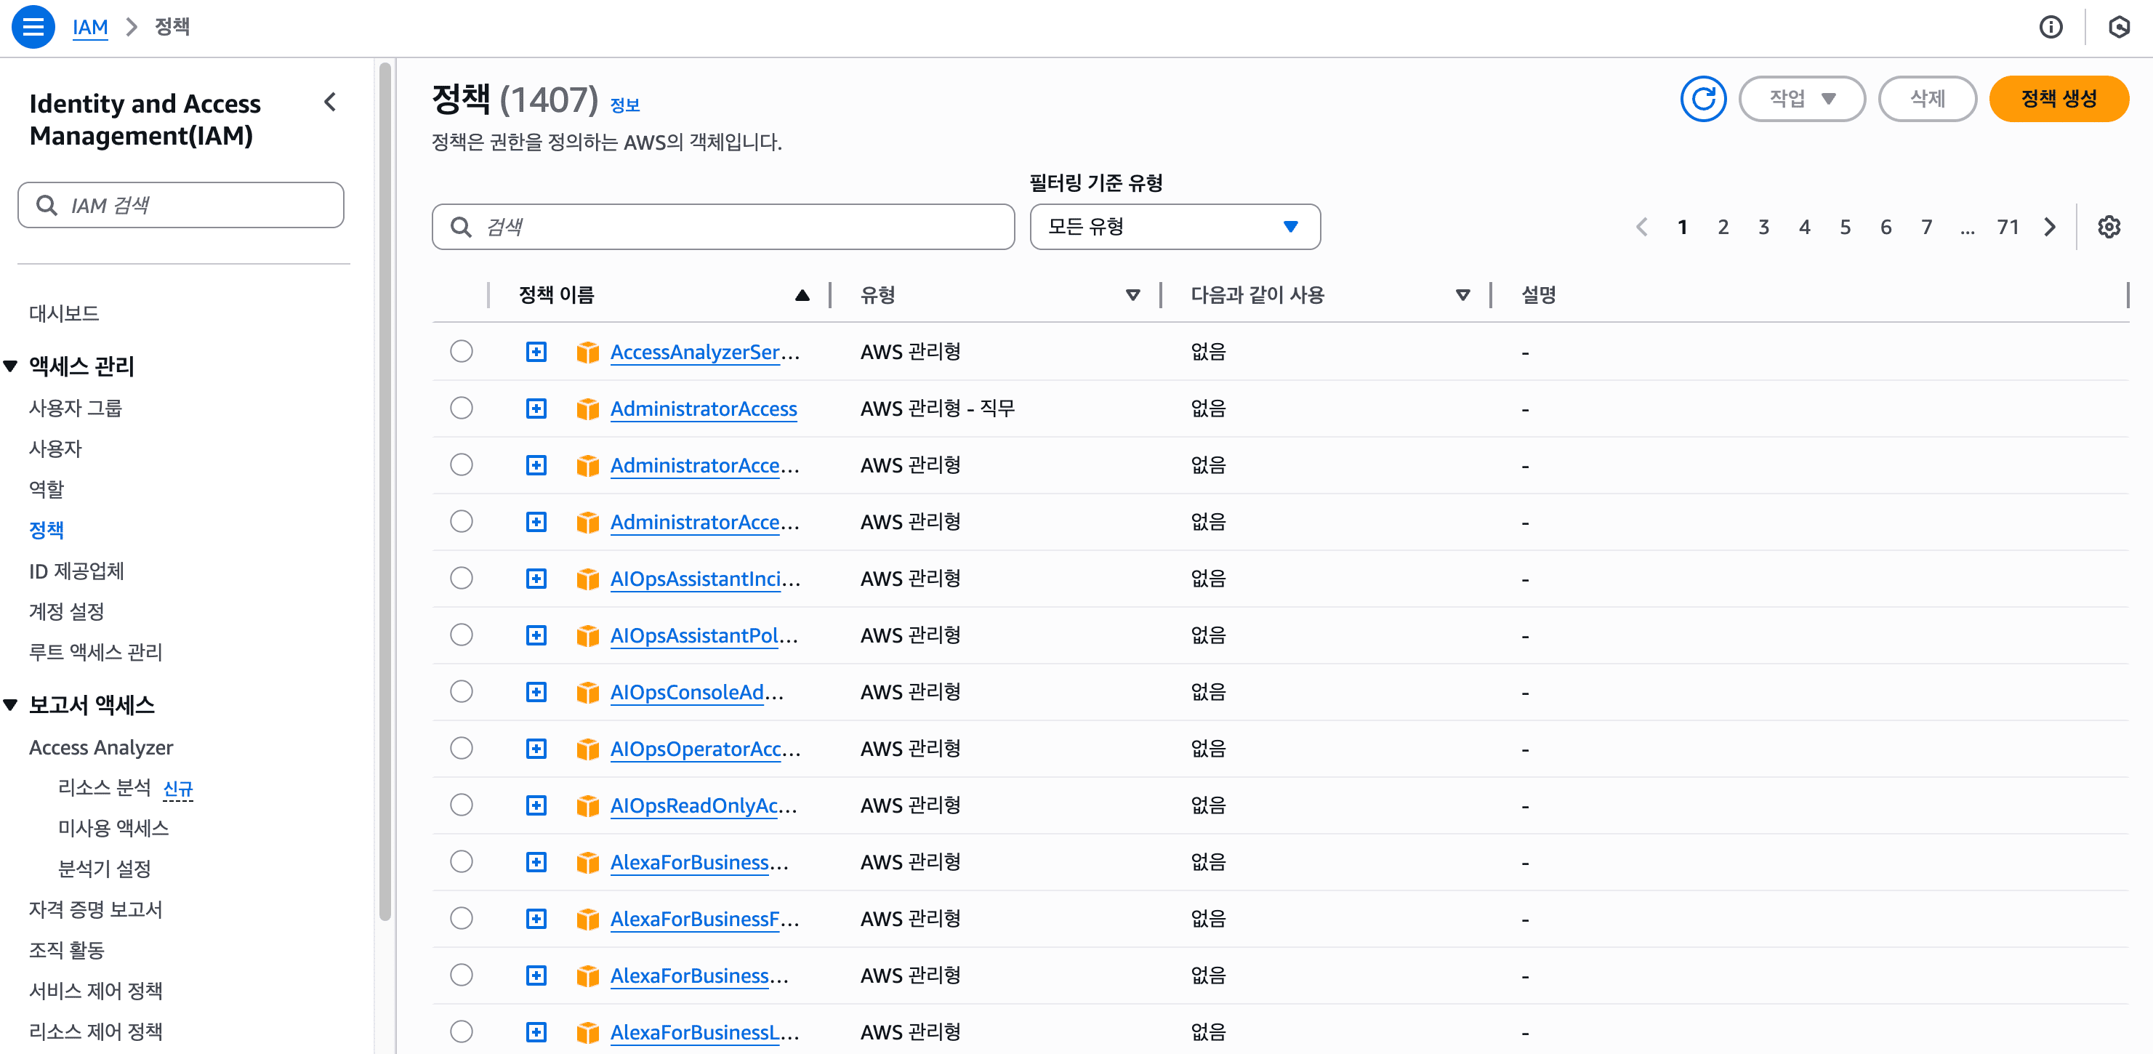
Task: Open the 작업 actions dropdown
Action: point(1801,99)
